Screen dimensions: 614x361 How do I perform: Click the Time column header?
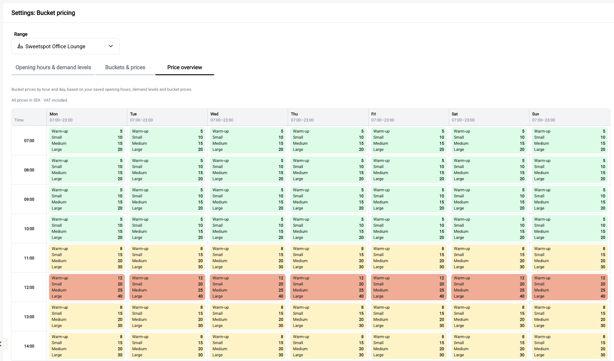tap(19, 120)
